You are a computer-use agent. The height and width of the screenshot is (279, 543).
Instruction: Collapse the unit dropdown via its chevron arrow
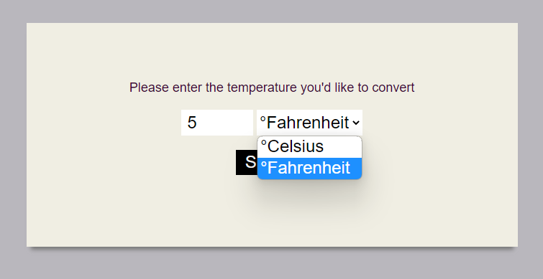pyautogui.click(x=356, y=123)
